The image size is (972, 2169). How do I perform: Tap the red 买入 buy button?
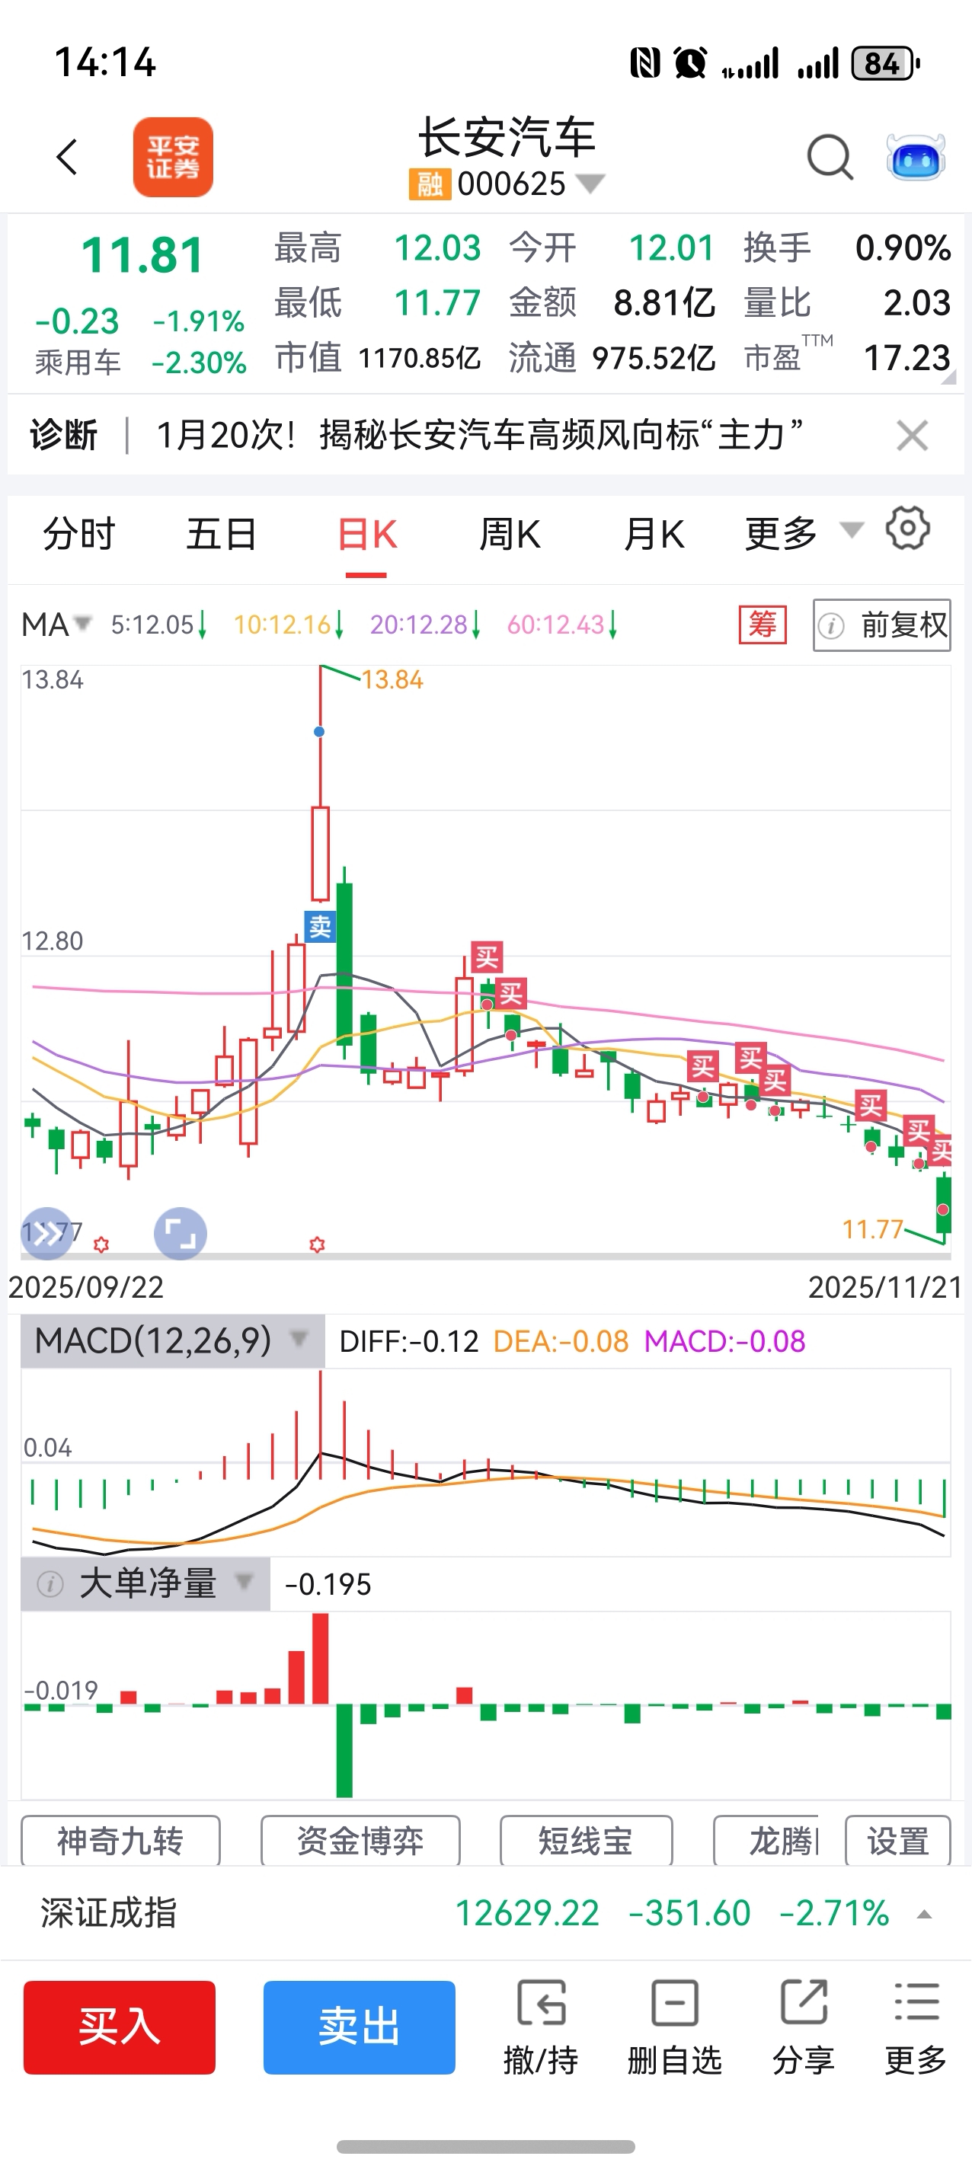[x=120, y=2027]
